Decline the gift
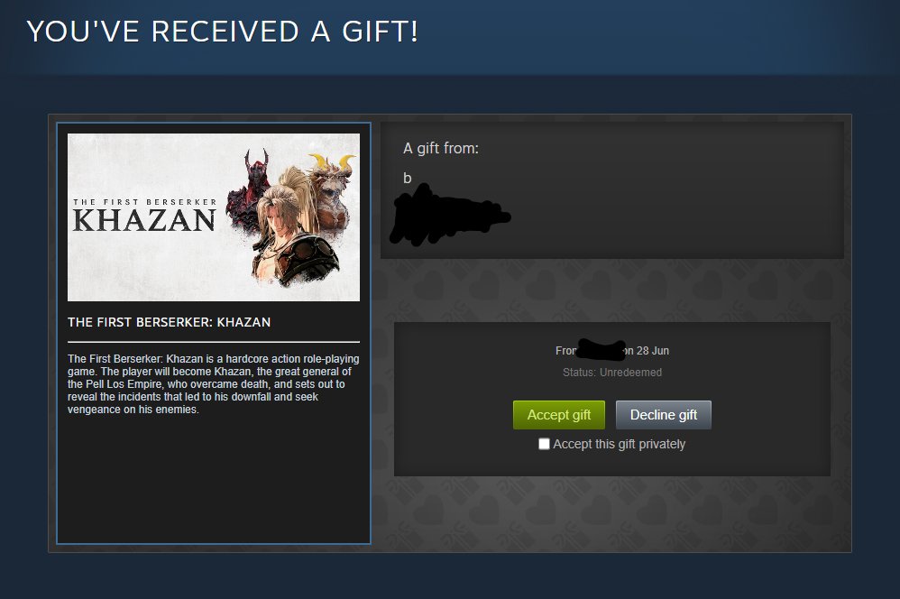 663,415
